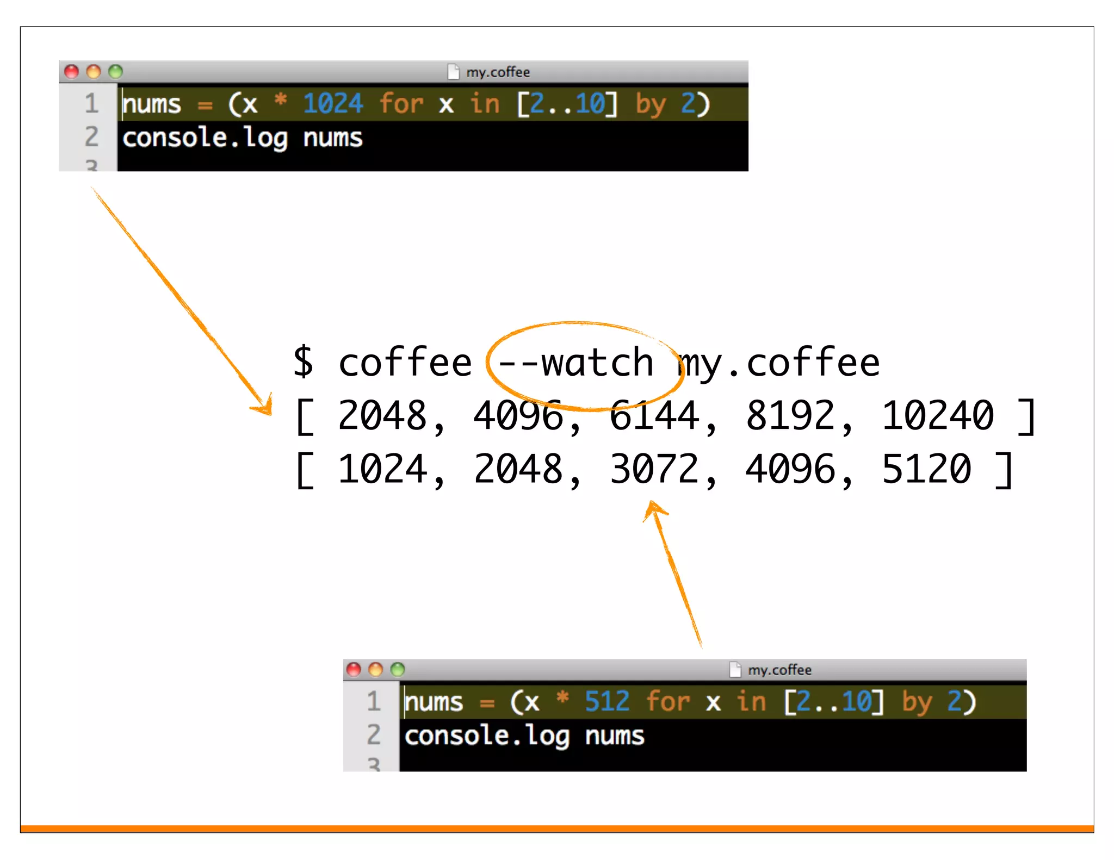Click the my.coffee title of the top window
1114x860 pixels.
coord(498,72)
